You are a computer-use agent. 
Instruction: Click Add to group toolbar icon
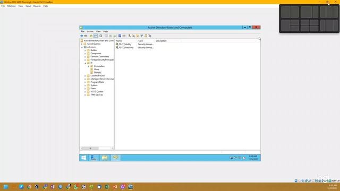150,36
